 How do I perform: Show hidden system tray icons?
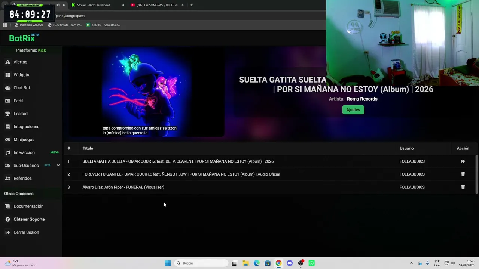tap(412, 263)
